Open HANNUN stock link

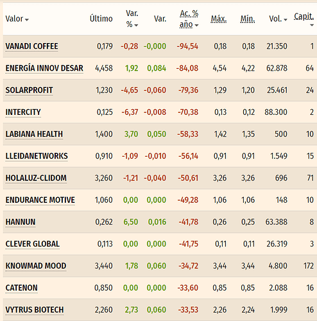[x=21, y=222]
